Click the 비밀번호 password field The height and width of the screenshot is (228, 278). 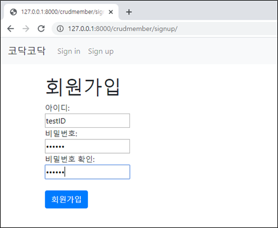pos(87,146)
